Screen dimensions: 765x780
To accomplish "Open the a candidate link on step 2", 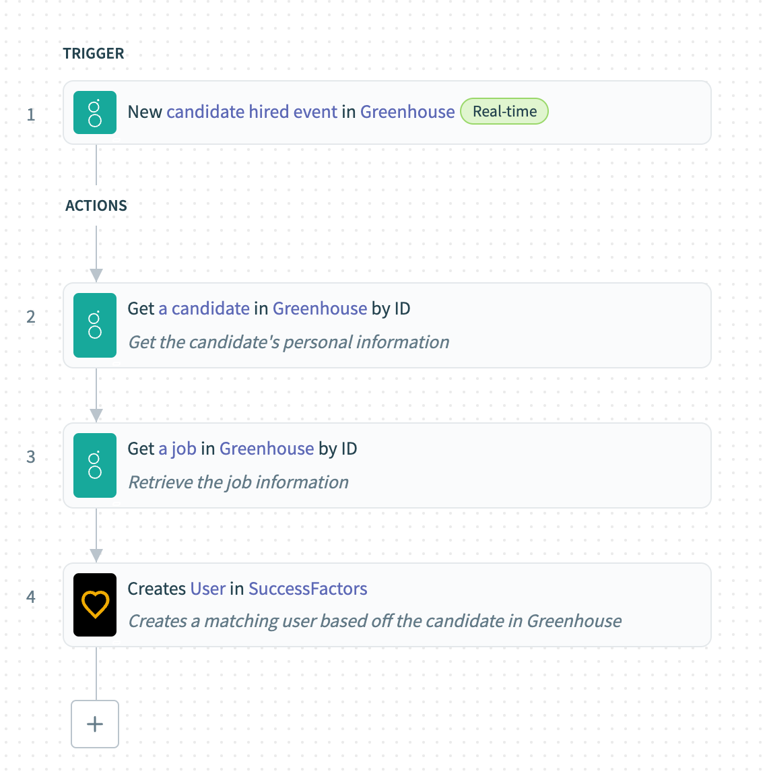I will tap(204, 308).
